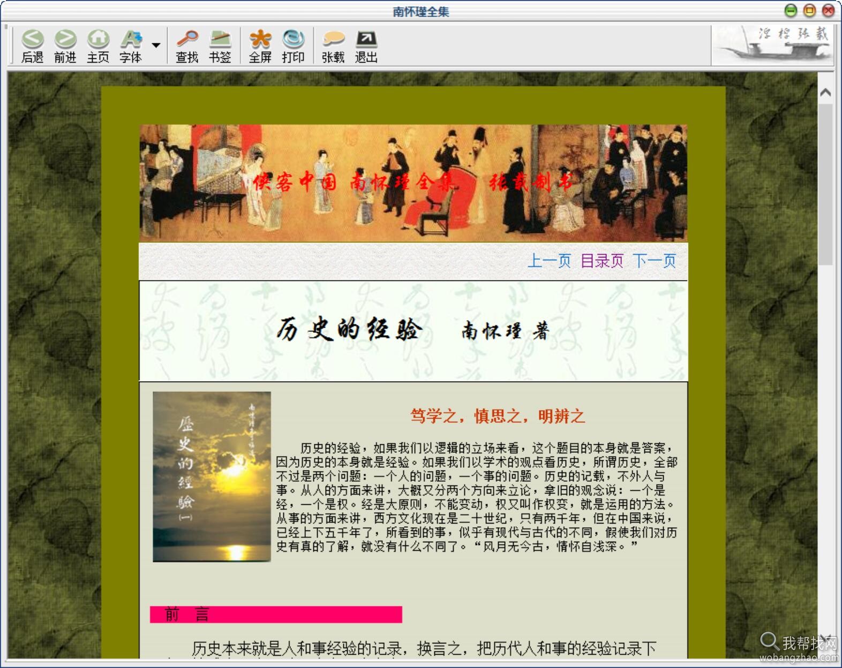Click the book cover thumbnail 历史的经验
842x668 pixels.
(212, 476)
